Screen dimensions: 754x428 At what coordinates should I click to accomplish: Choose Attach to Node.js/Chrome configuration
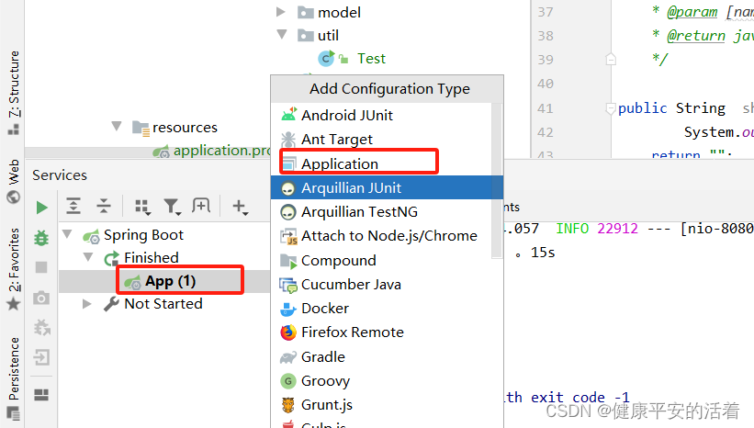[381, 236]
